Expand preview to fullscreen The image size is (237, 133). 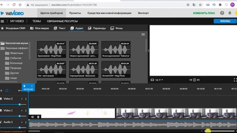point(235,80)
